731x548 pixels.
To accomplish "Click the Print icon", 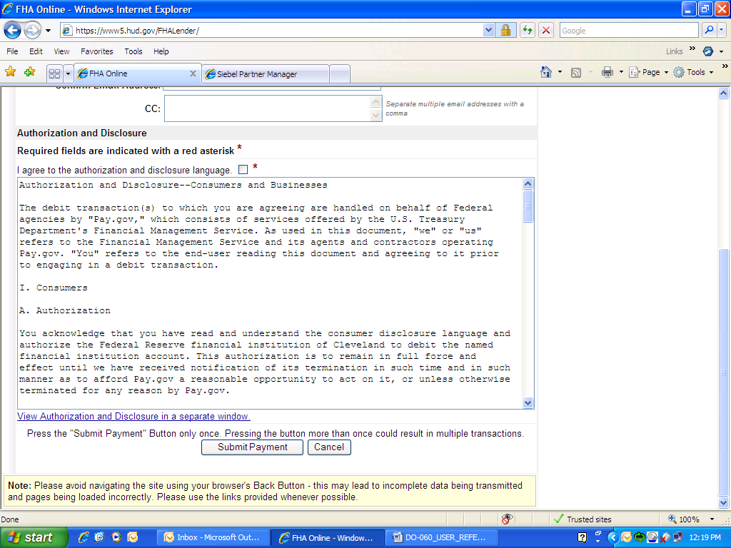I will click(x=607, y=72).
